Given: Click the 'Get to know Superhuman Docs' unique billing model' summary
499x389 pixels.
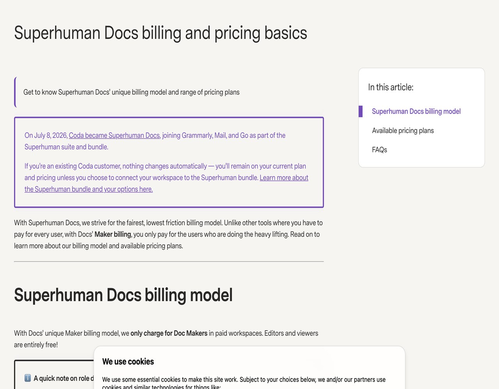Looking at the screenshot, I should point(131,92).
